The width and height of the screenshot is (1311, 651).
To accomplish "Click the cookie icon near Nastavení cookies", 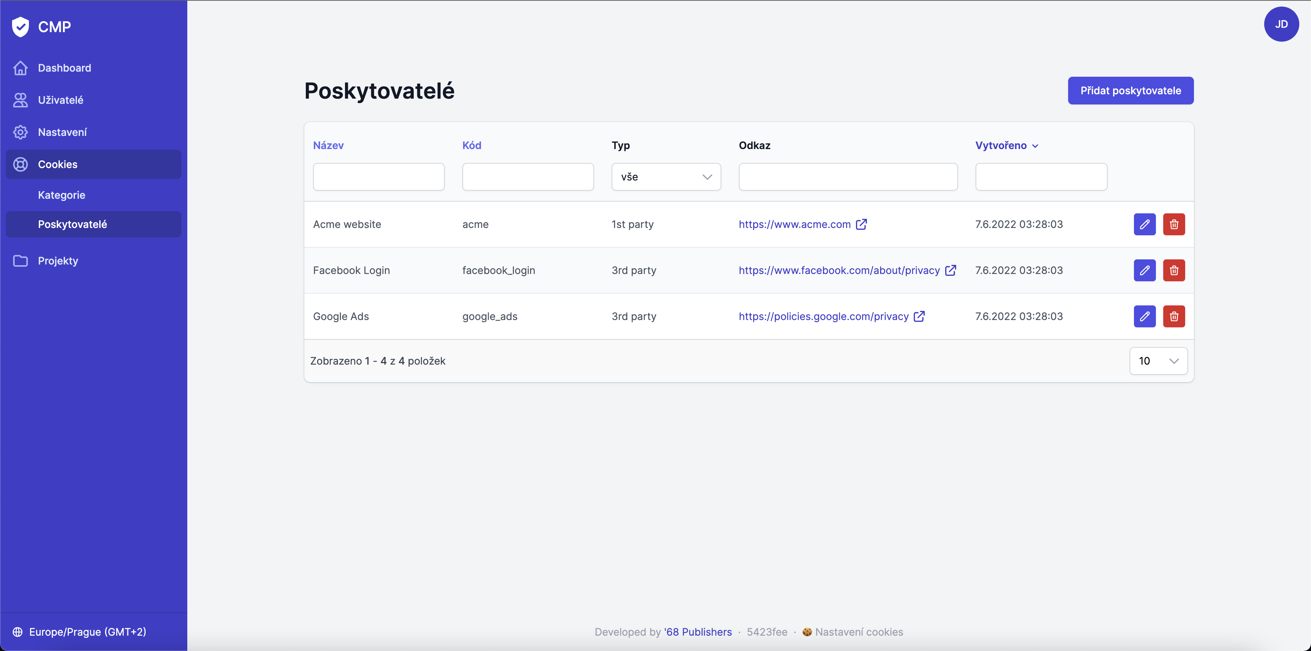I will coord(807,632).
